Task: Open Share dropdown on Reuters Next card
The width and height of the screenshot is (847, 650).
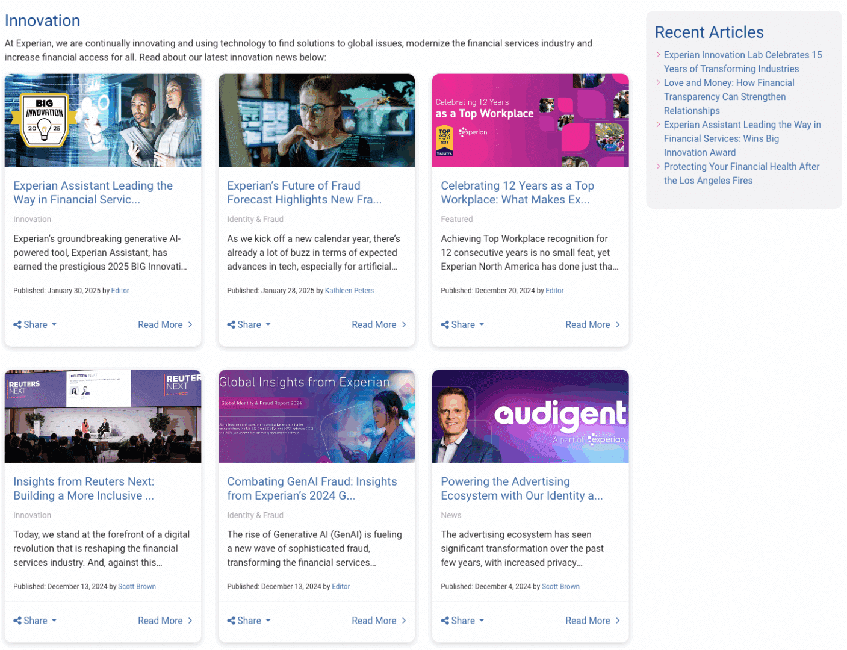Action: 35,621
